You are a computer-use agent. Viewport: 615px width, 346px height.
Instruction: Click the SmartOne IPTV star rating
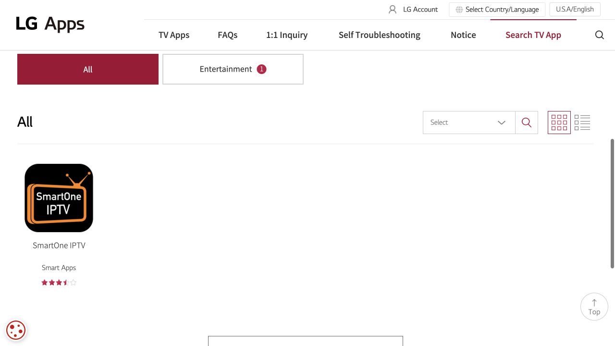coord(59,283)
